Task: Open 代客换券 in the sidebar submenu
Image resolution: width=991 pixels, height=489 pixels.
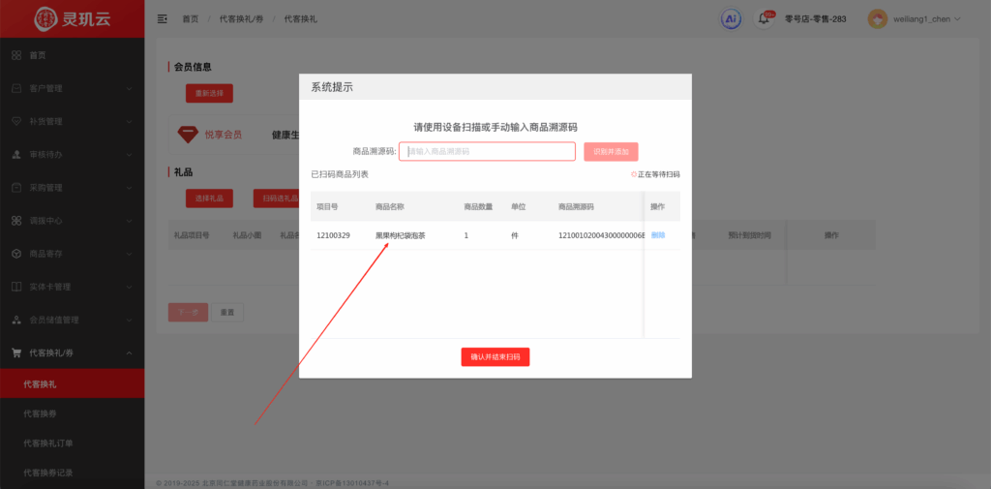Action: (x=42, y=414)
